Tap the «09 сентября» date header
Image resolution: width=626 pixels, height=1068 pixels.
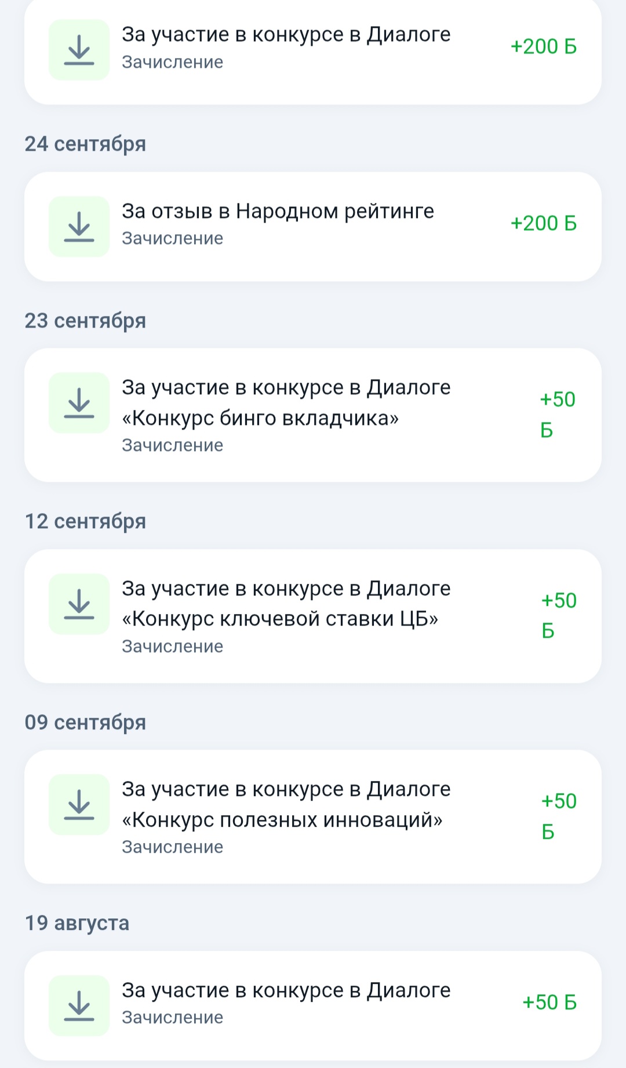pos(85,722)
